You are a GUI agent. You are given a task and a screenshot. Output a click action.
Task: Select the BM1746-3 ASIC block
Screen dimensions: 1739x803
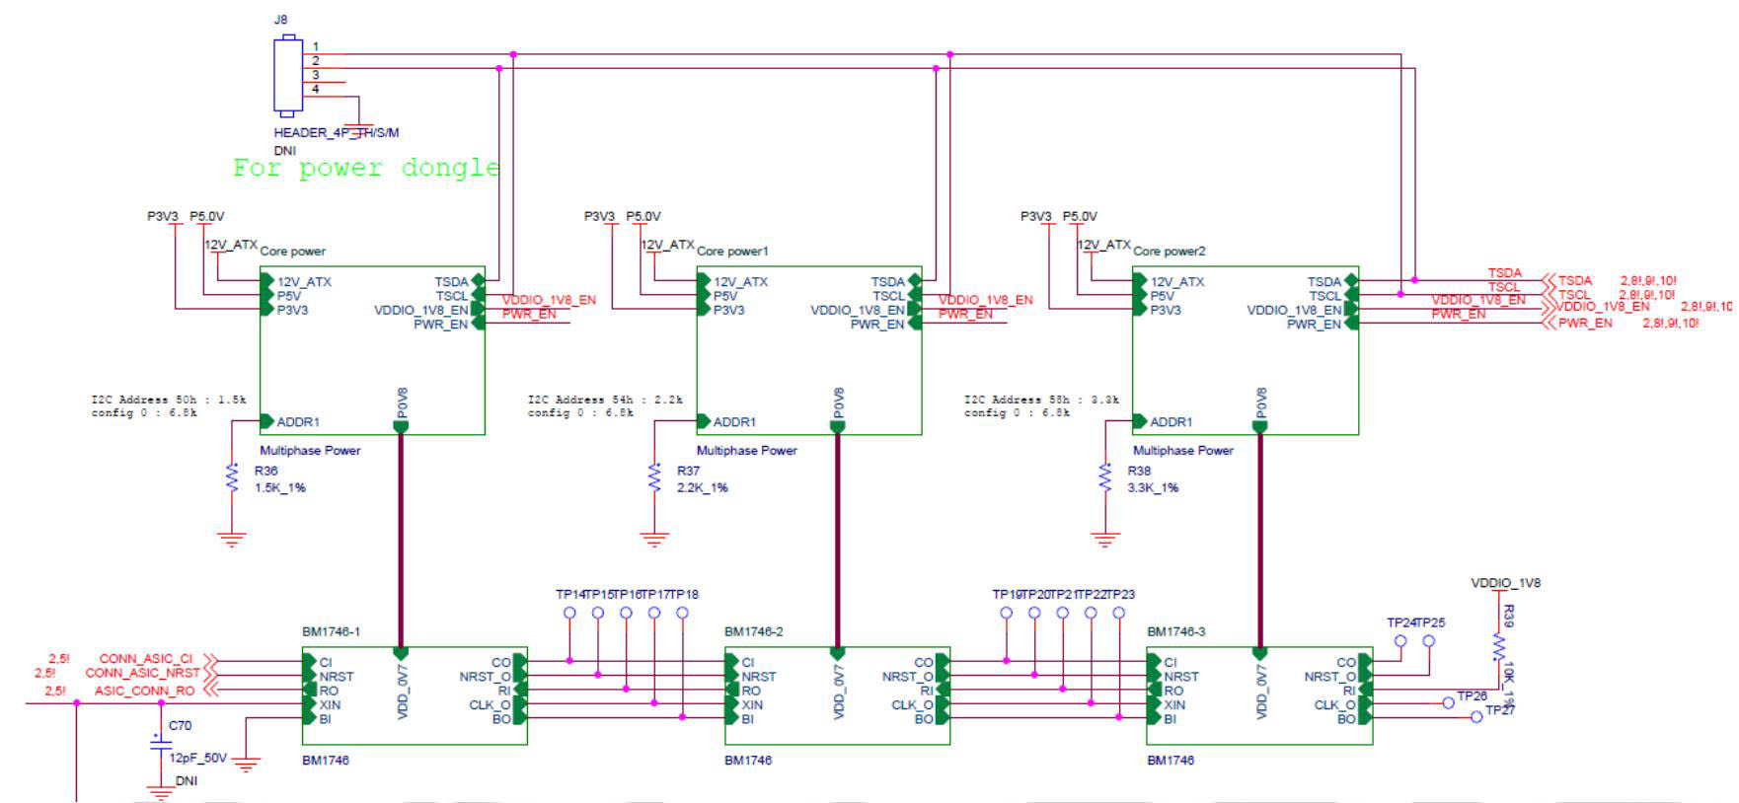point(1258,695)
